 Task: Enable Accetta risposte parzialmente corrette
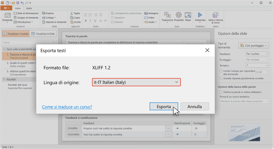coord(221,78)
